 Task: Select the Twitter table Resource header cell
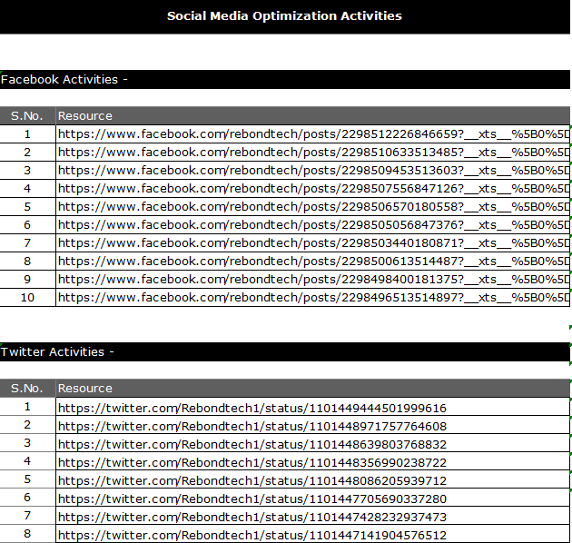[313, 389]
